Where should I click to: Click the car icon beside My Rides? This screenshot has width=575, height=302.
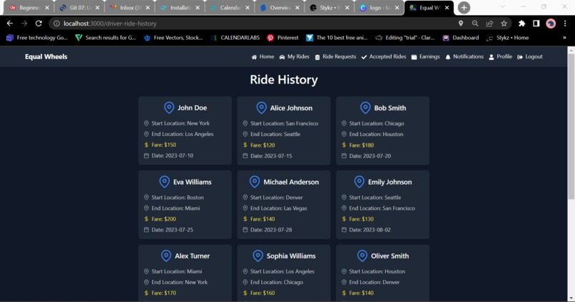[282, 57]
